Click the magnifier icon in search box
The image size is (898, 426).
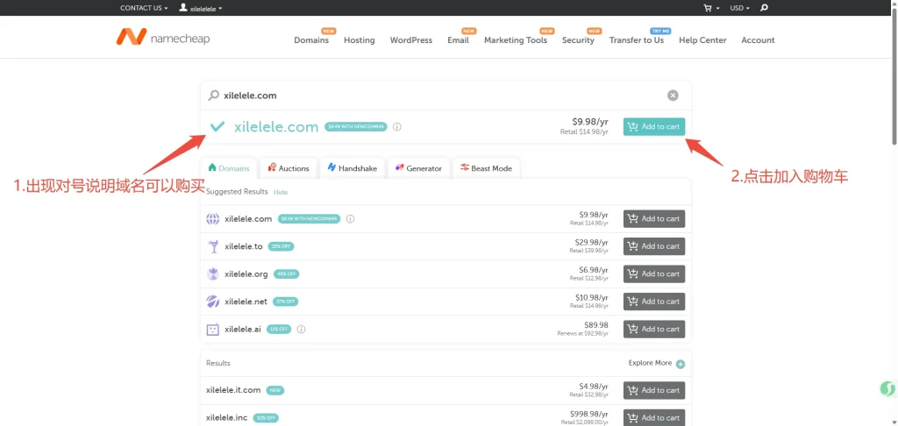213,96
